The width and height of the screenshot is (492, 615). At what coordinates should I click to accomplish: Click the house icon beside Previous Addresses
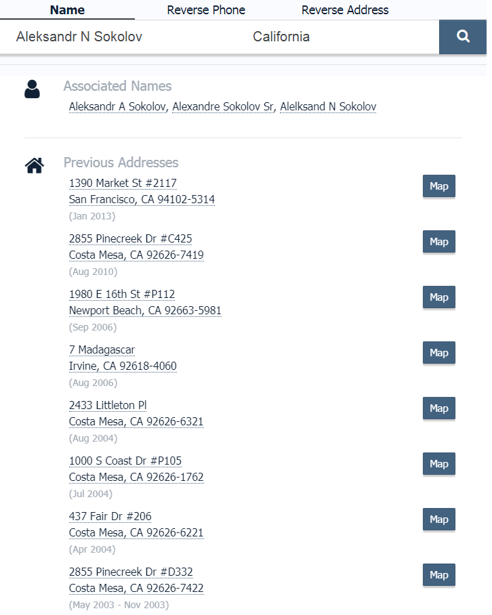pos(35,165)
